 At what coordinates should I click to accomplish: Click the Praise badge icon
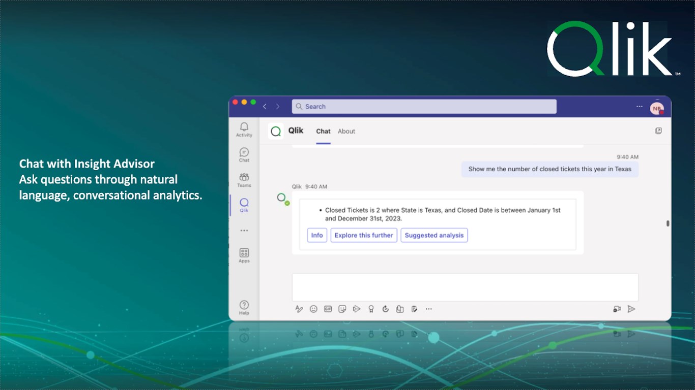tap(371, 309)
